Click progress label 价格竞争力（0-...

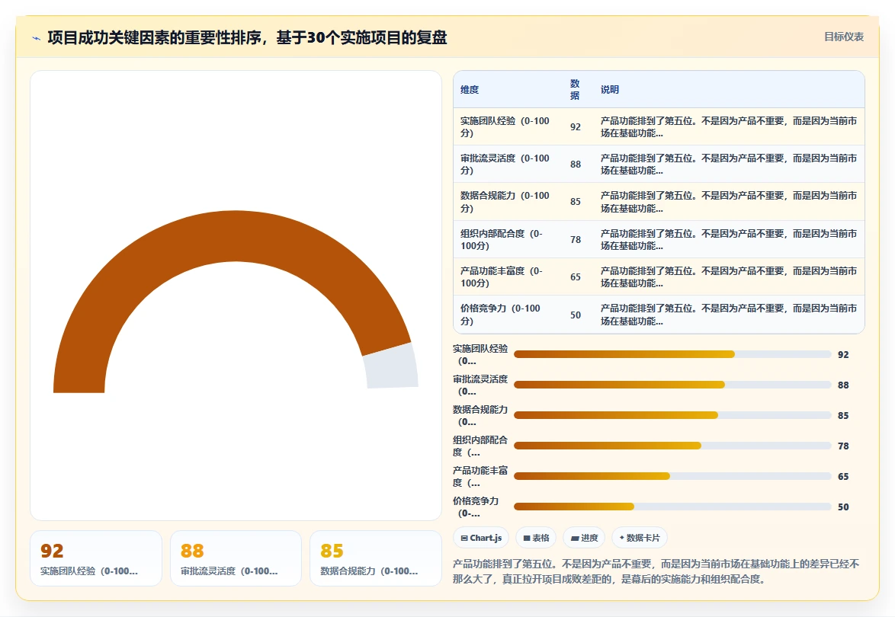coord(476,507)
